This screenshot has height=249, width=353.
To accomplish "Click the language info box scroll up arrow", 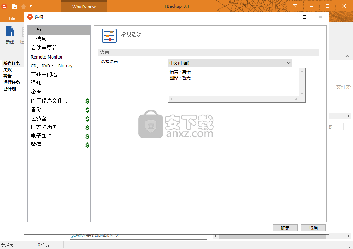I will coord(302,72).
